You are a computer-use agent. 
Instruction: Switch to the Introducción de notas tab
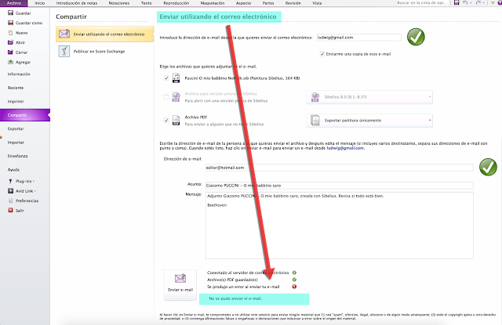(77, 3)
